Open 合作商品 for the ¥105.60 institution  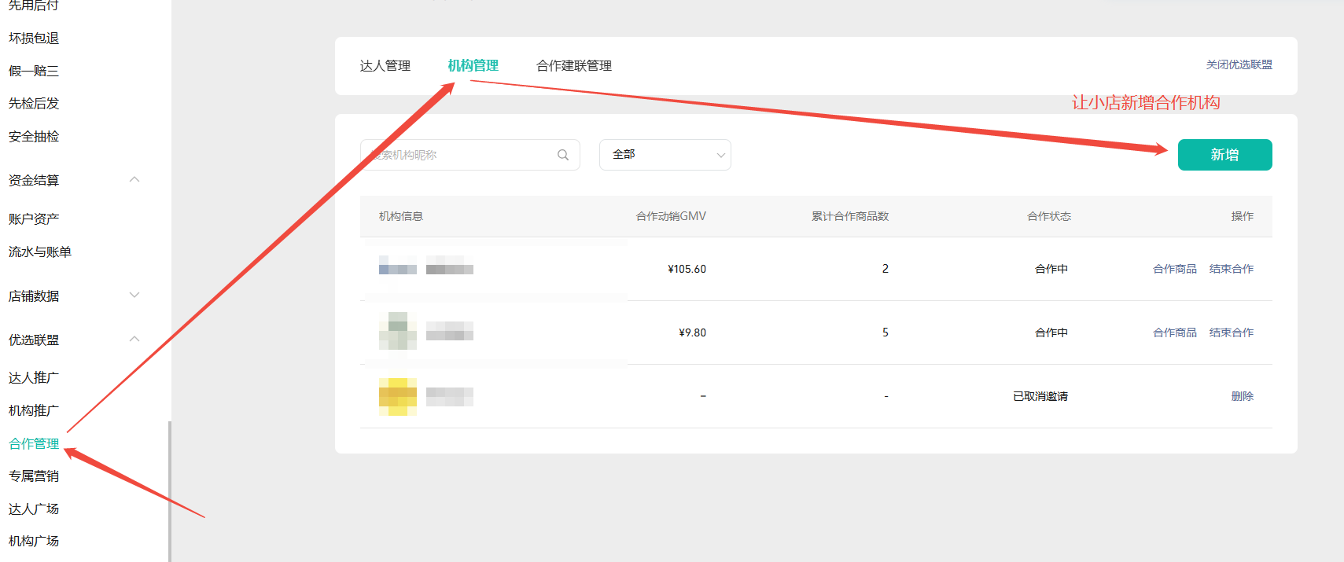click(x=1174, y=269)
